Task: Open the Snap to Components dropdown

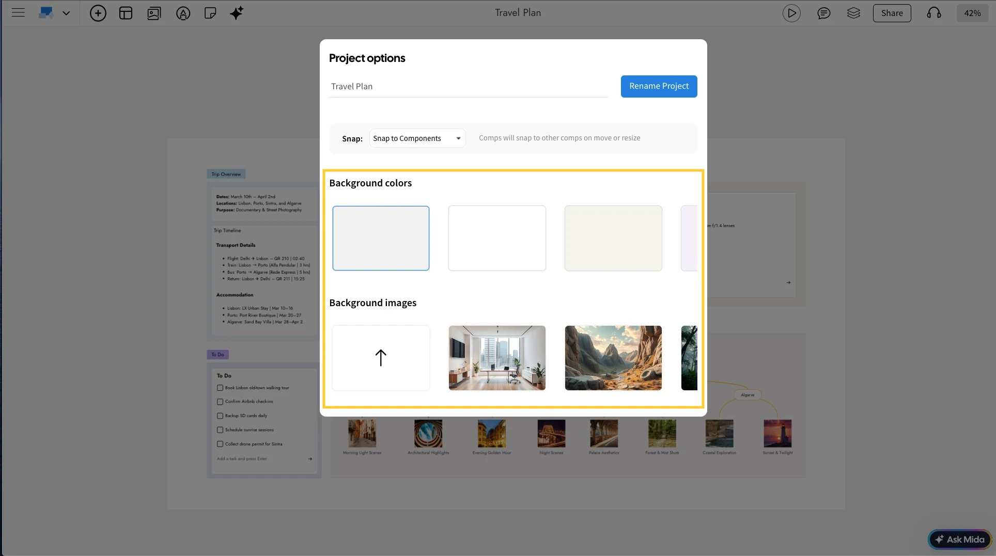Action: click(x=416, y=138)
